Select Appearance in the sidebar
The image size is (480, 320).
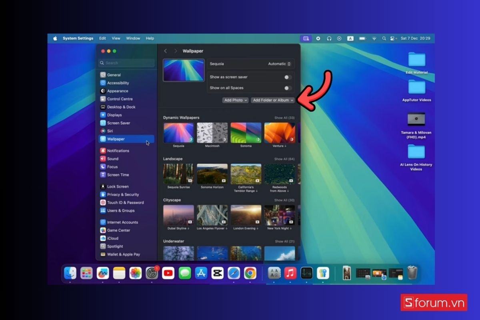coord(126,91)
